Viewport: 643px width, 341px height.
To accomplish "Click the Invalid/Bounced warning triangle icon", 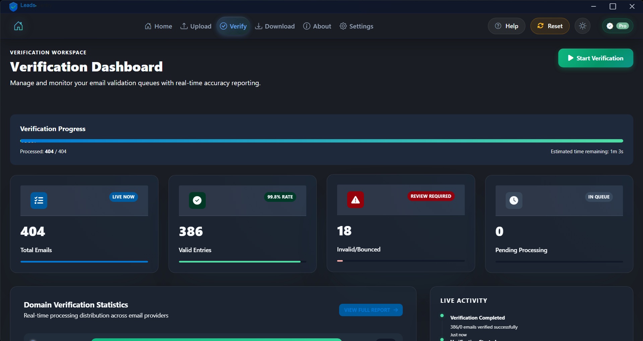I will click(x=356, y=200).
